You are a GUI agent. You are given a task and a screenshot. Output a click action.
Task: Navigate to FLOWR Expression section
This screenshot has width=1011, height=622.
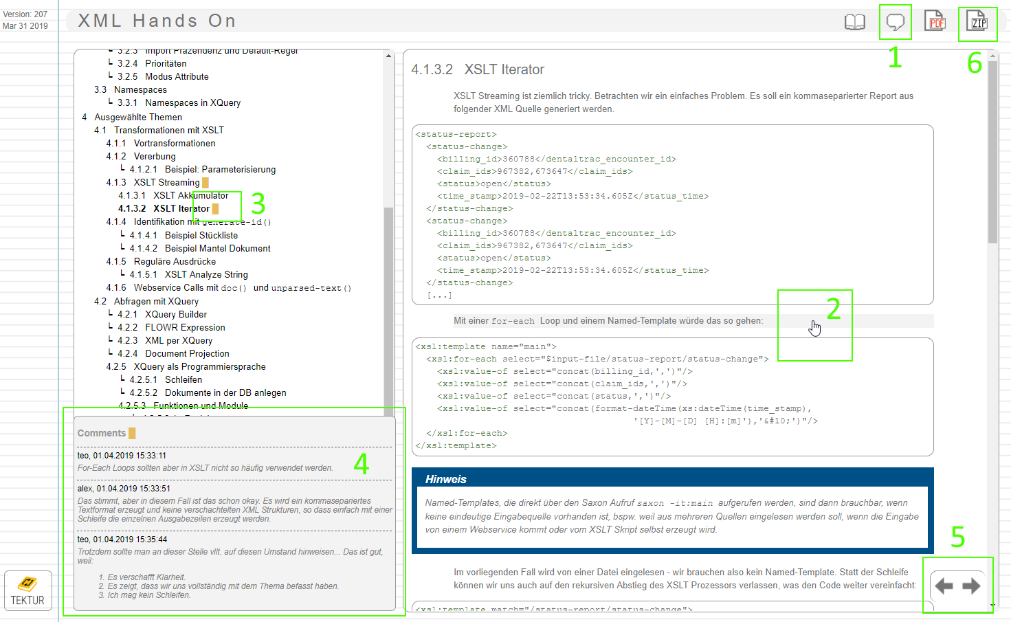[185, 327]
